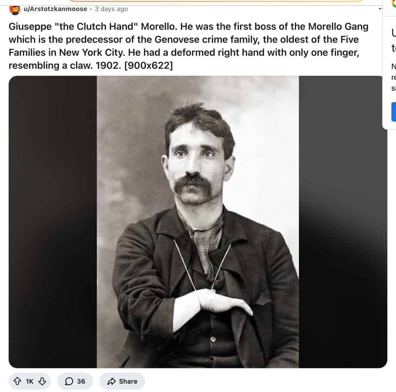Open the portrait photo of Morello

(x=198, y=222)
